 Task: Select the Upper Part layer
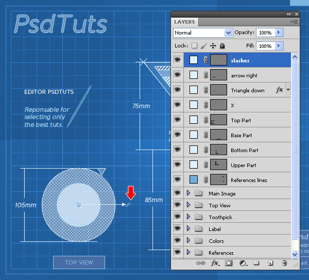(237, 165)
